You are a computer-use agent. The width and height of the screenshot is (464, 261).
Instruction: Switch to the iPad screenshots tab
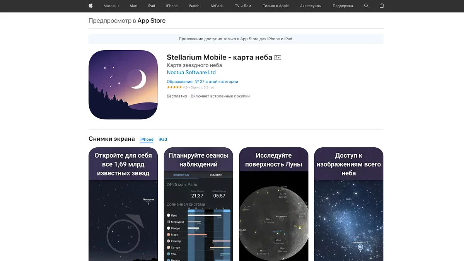[163, 140]
